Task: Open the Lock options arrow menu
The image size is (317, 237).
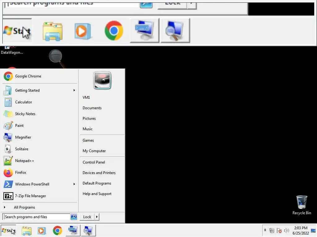Action: point(97,217)
